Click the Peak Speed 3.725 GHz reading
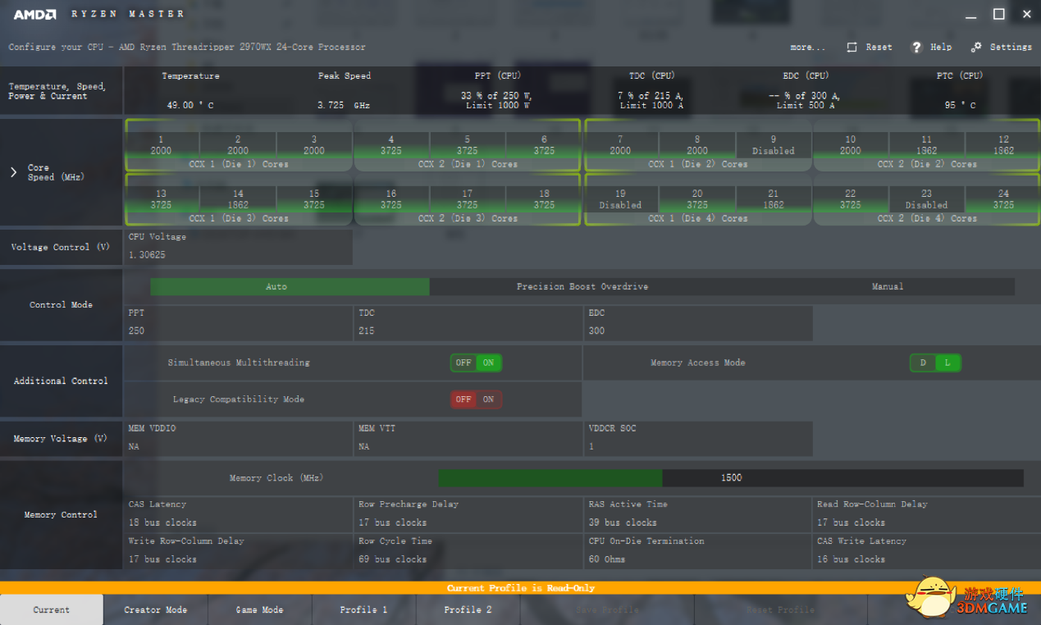Screen dimensions: 1041x625 pos(344,106)
